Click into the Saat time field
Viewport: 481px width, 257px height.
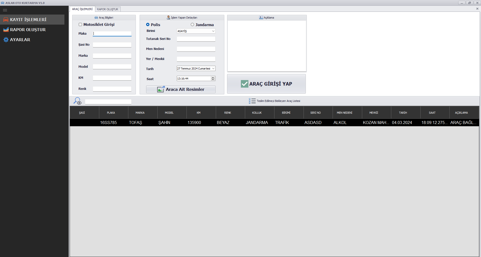point(194,79)
